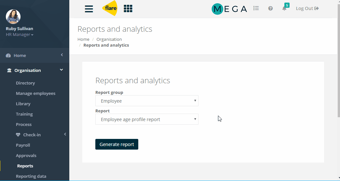Click the flare logo
The width and height of the screenshot is (340, 181).
tap(110, 8)
